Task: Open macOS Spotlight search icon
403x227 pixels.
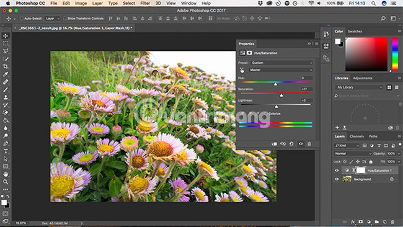Action: click(373, 3)
